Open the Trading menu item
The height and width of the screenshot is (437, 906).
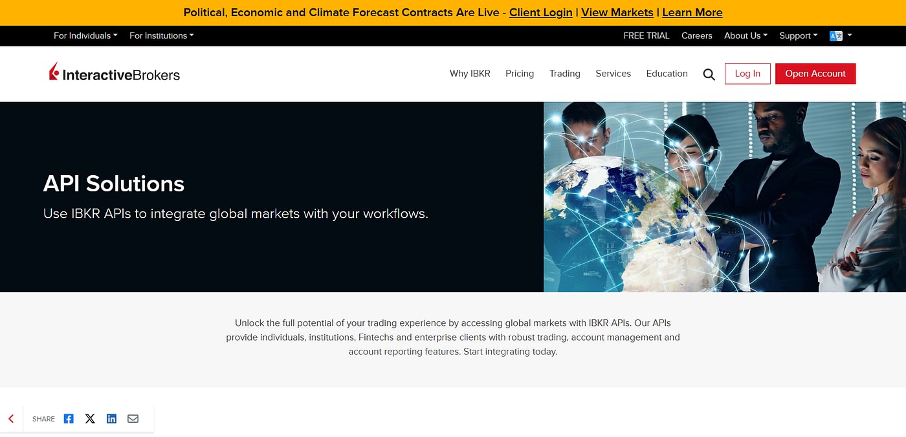tap(564, 74)
